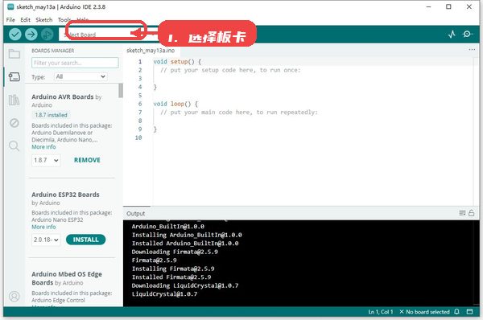The width and height of the screenshot is (483, 320).
Task: Switch to sketch_may13a.ino tab
Action: point(151,51)
